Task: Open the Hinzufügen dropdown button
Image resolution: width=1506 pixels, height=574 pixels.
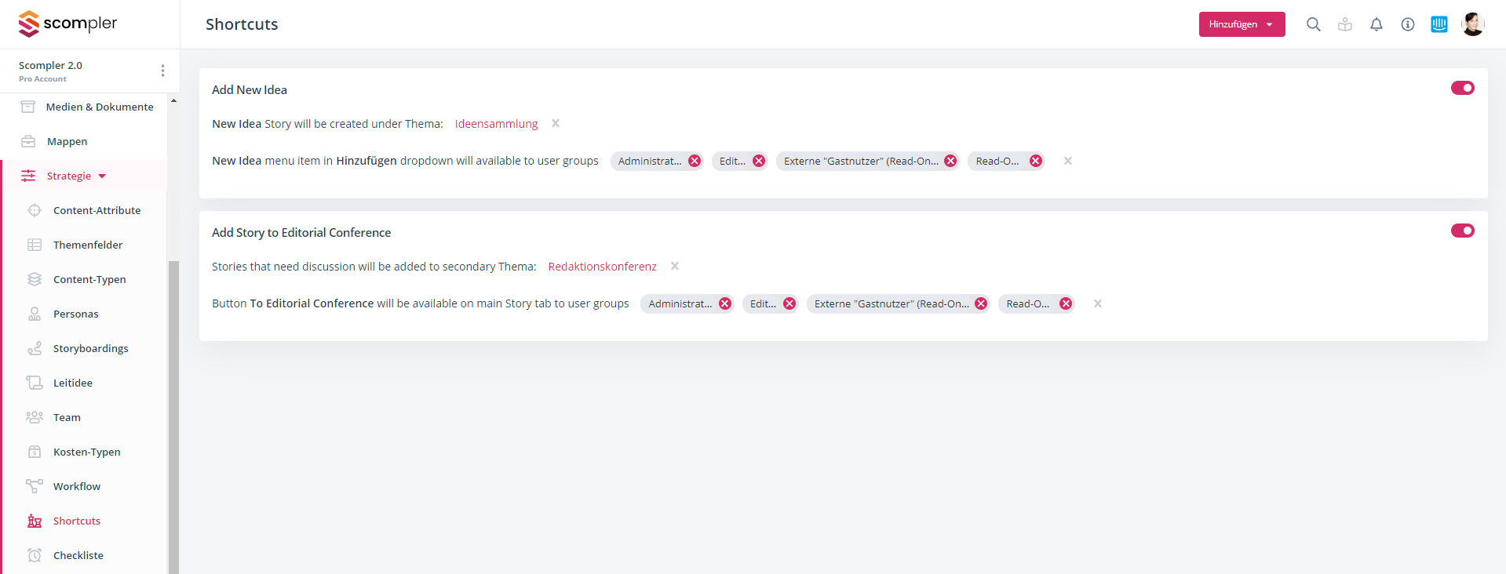Action: tap(1242, 24)
